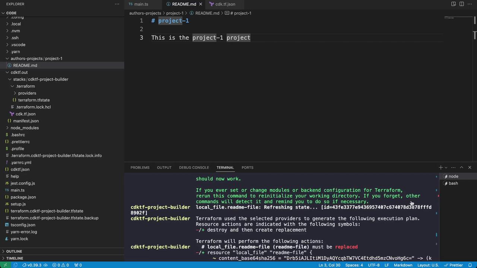Open the launch profile dropdown arrow

tap(446, 167)
